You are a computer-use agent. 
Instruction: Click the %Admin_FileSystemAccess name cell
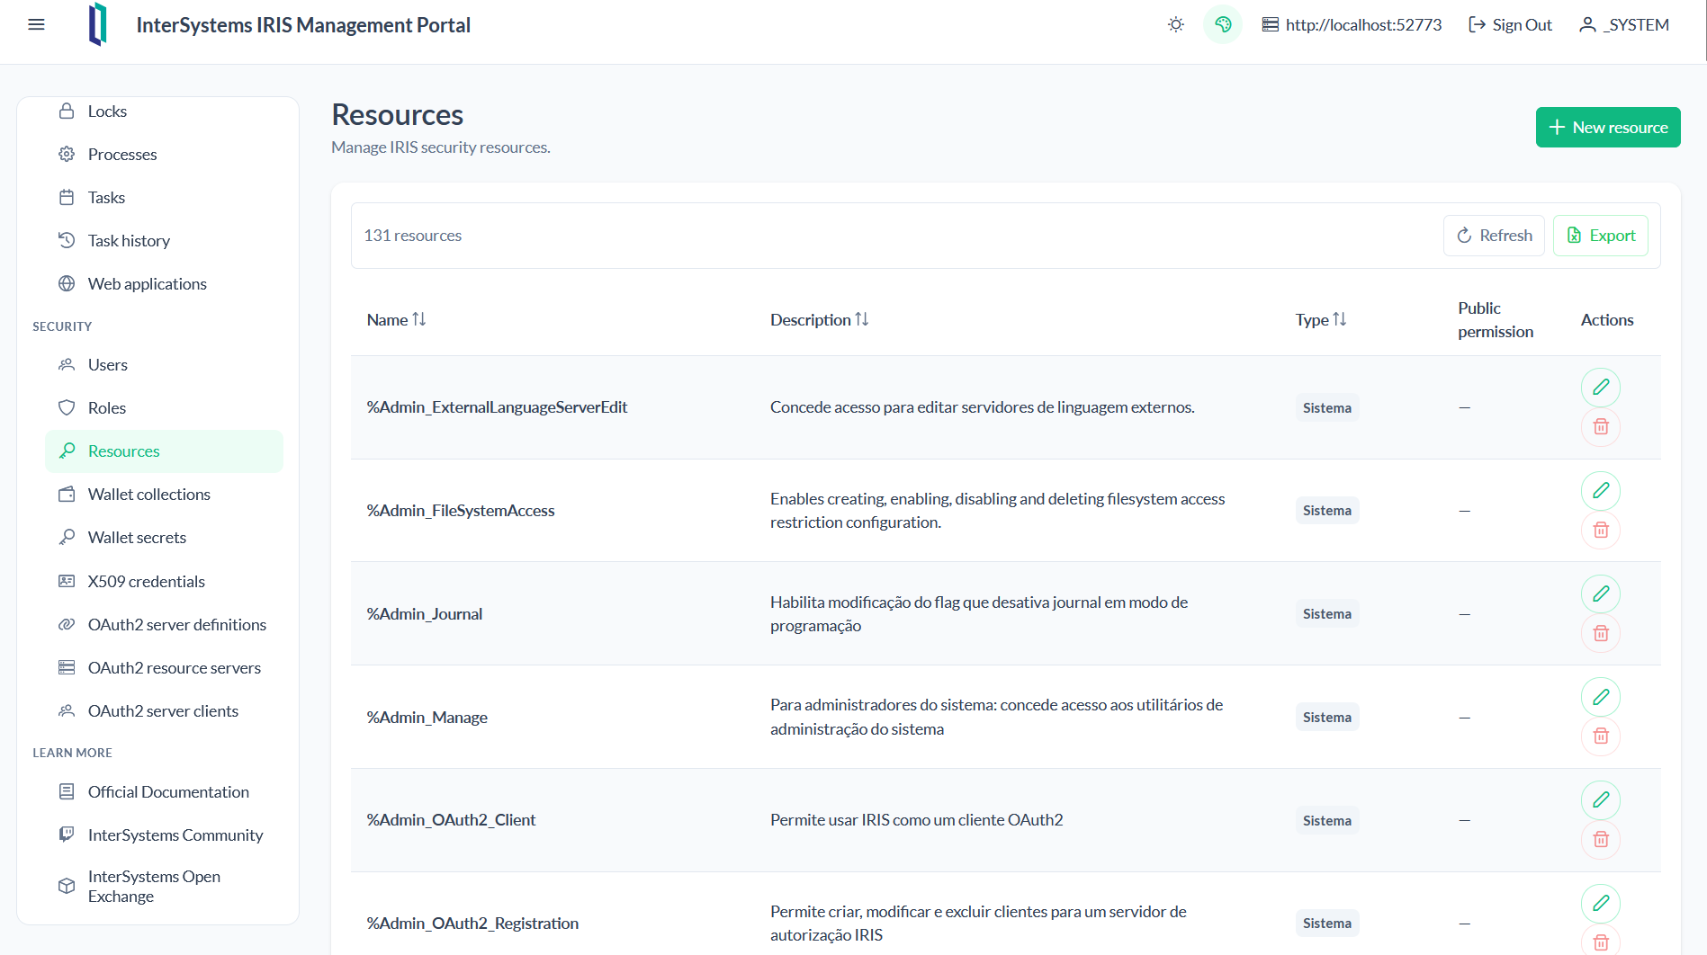tap(461, 511)
